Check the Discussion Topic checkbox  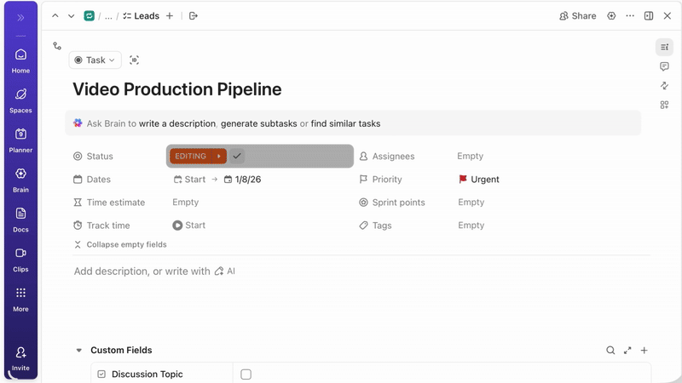(x=246, y=374)
